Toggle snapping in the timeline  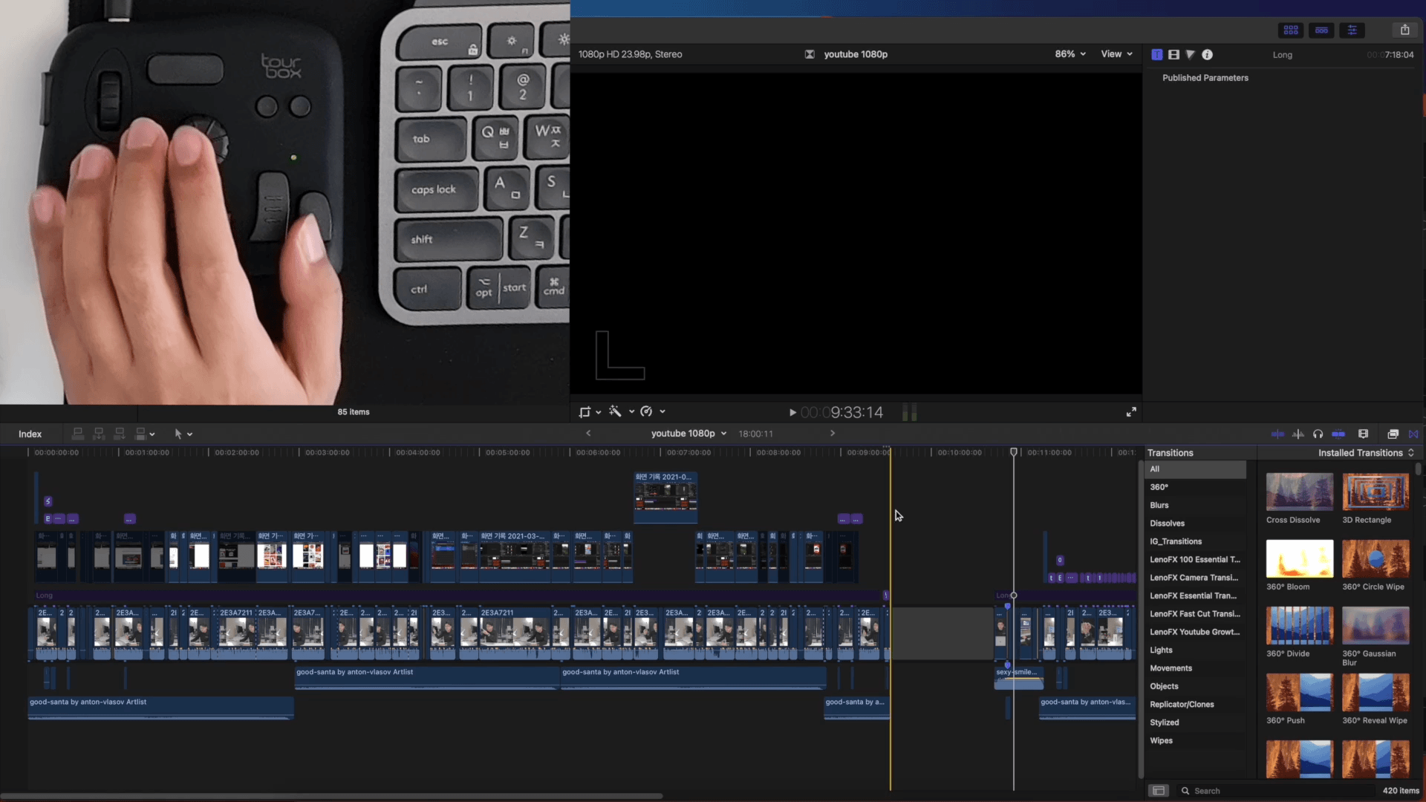1338,434
